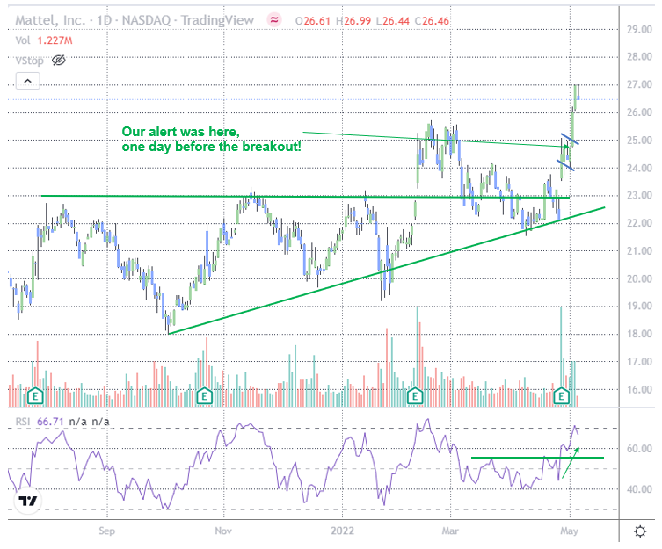This screenshot has height=549, width=662.
Task: Click the high price H26.99 value
Action: (x=353, y=21)
